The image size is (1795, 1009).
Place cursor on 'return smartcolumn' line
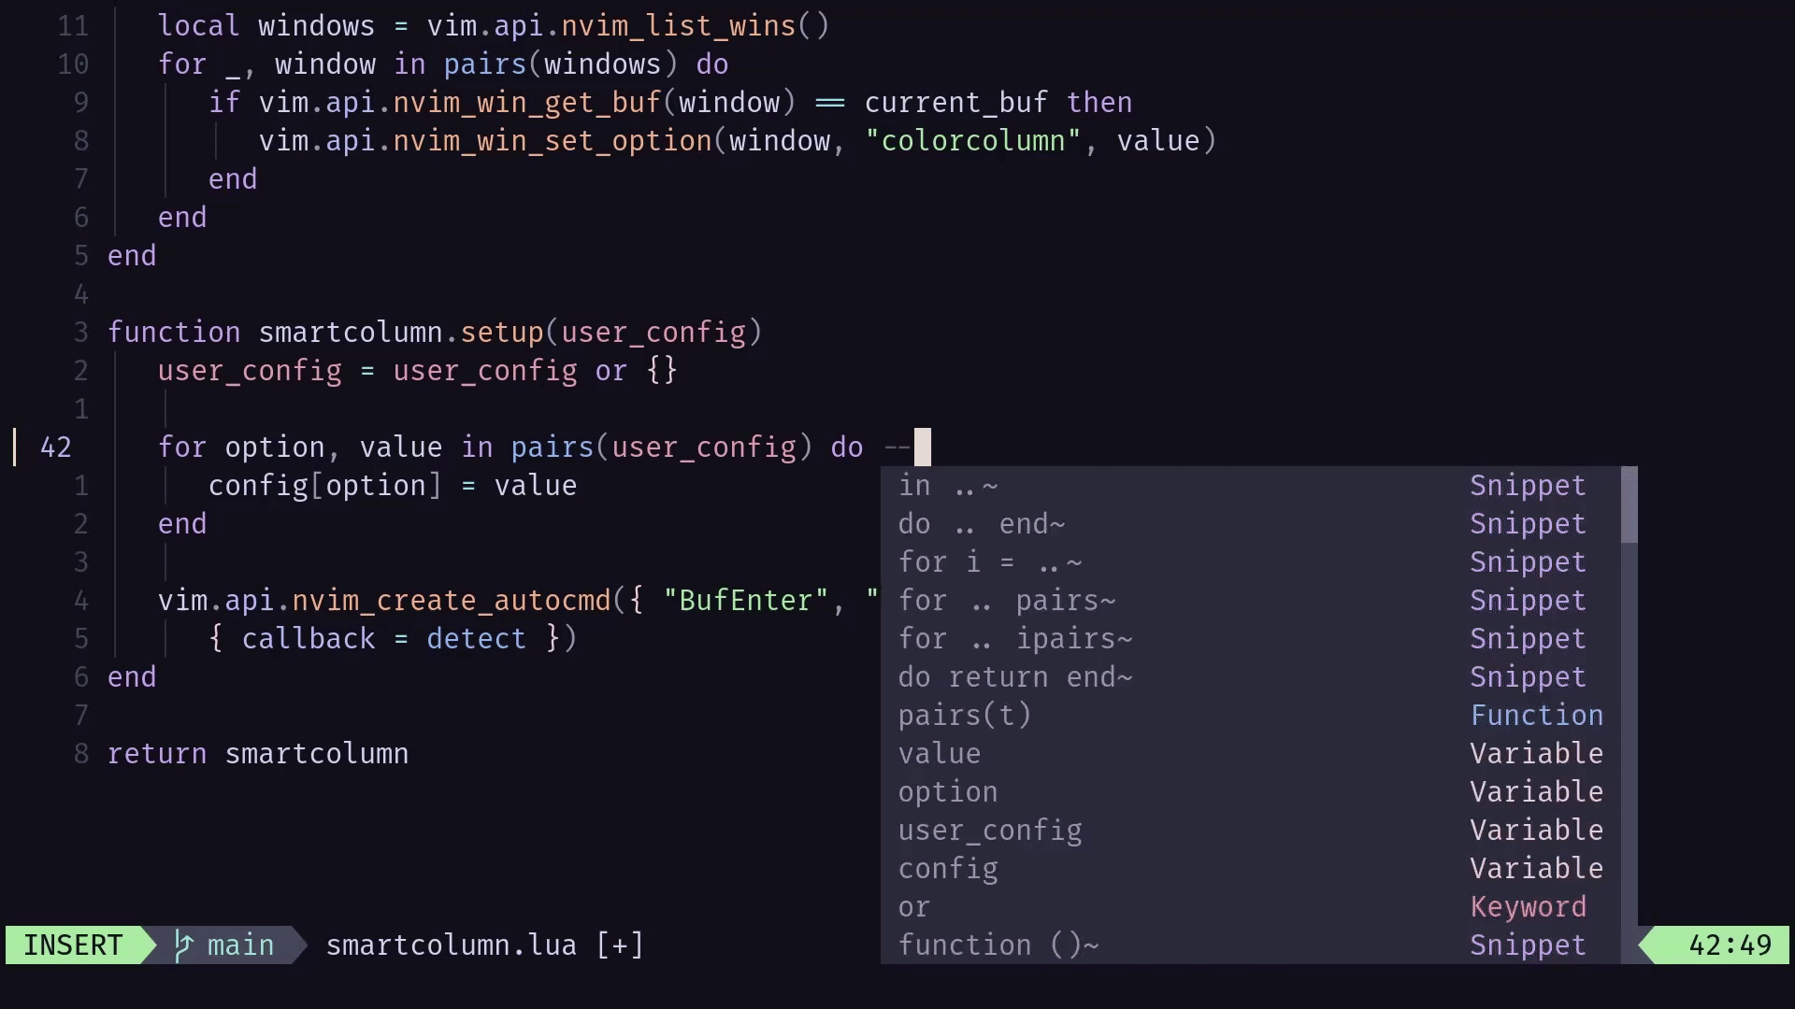(258, 754)
